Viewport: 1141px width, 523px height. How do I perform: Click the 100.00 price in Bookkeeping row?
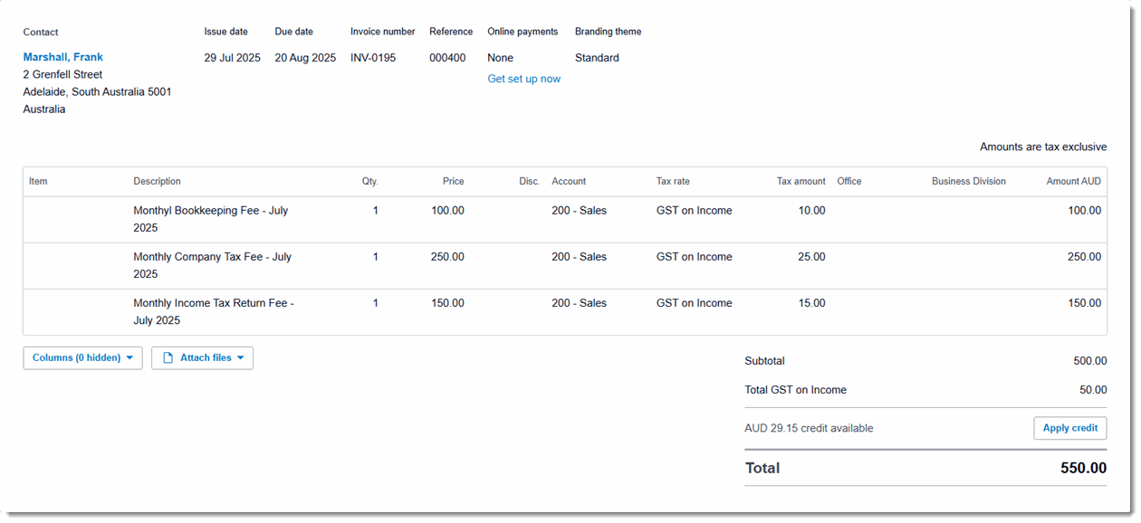447,211
